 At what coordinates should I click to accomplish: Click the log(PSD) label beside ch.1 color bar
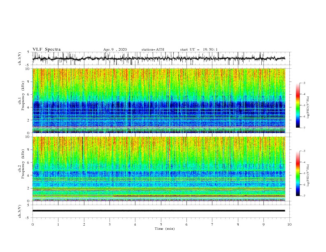pyautogui.click(x=308, y=107)
